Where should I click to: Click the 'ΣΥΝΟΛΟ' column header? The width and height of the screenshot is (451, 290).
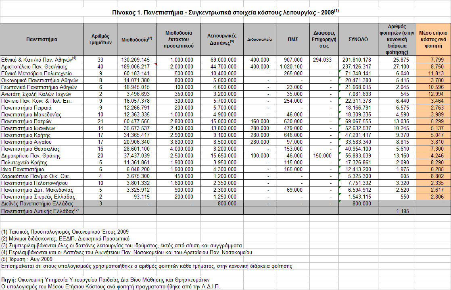click(358, 39)
